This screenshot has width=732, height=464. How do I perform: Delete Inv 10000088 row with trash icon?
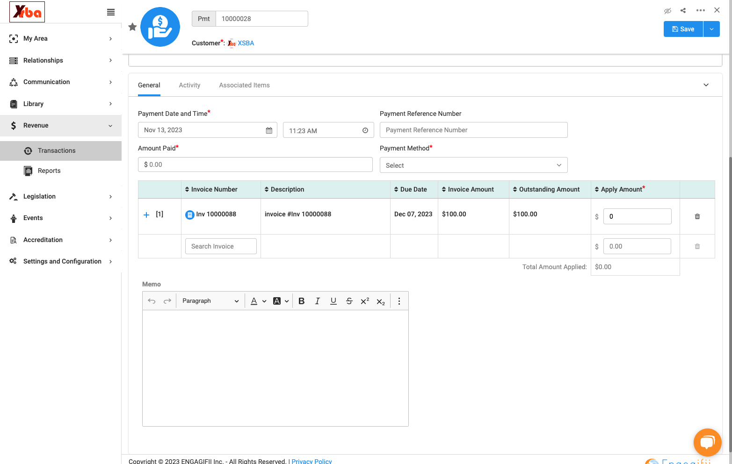pyautogui.click(x=697, y=216)
